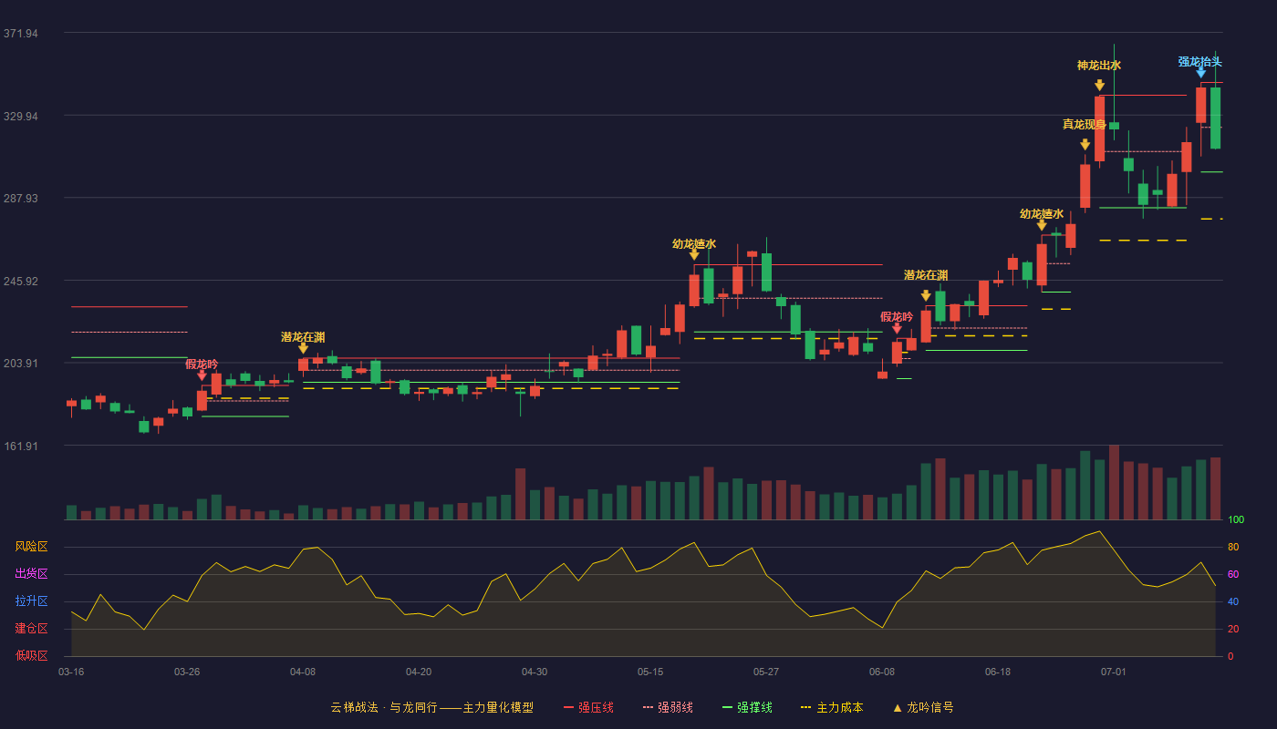Select the 潜龙在渊 arrow in June
Viewport: 1277px width, 729px height.
(926, 295)
